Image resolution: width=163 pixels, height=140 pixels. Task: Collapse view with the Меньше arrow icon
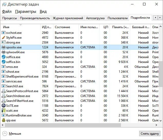tap(5, 133)
